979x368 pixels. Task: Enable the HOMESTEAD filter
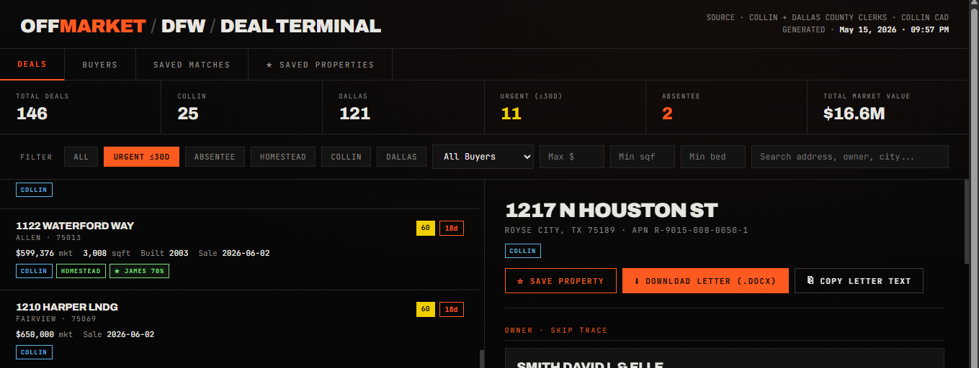click(283, 157)
